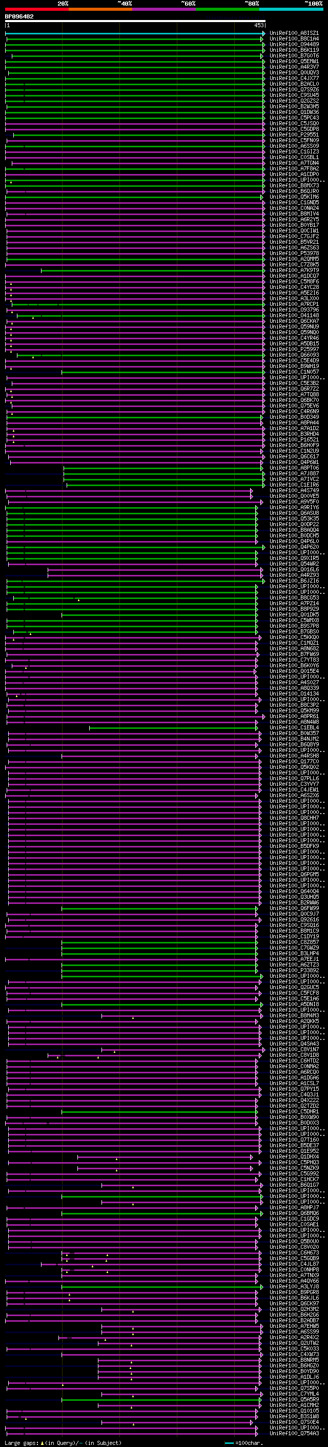Open hit UniRef100_B6K119
Image resolution: width=328 pixels, height=1447 pixels.
pyautogui.click(x=294, y=50)
